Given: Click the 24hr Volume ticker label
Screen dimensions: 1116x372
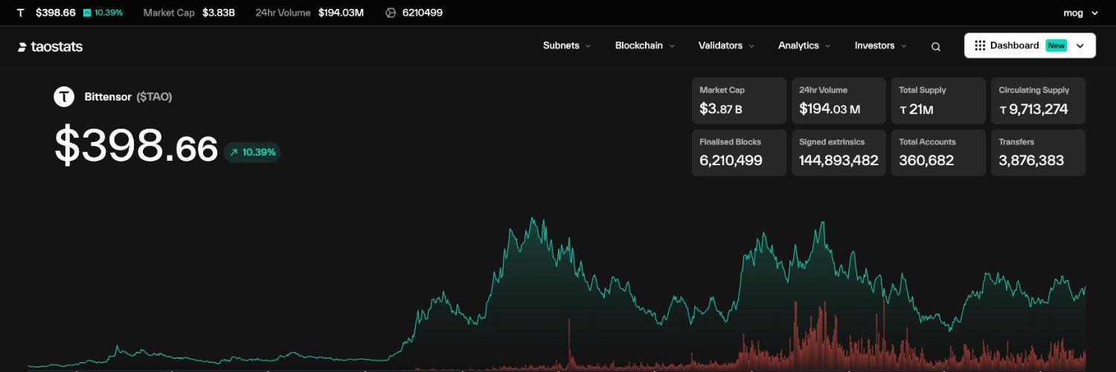Looking at the screenshot, I should [x=283, y=13].
